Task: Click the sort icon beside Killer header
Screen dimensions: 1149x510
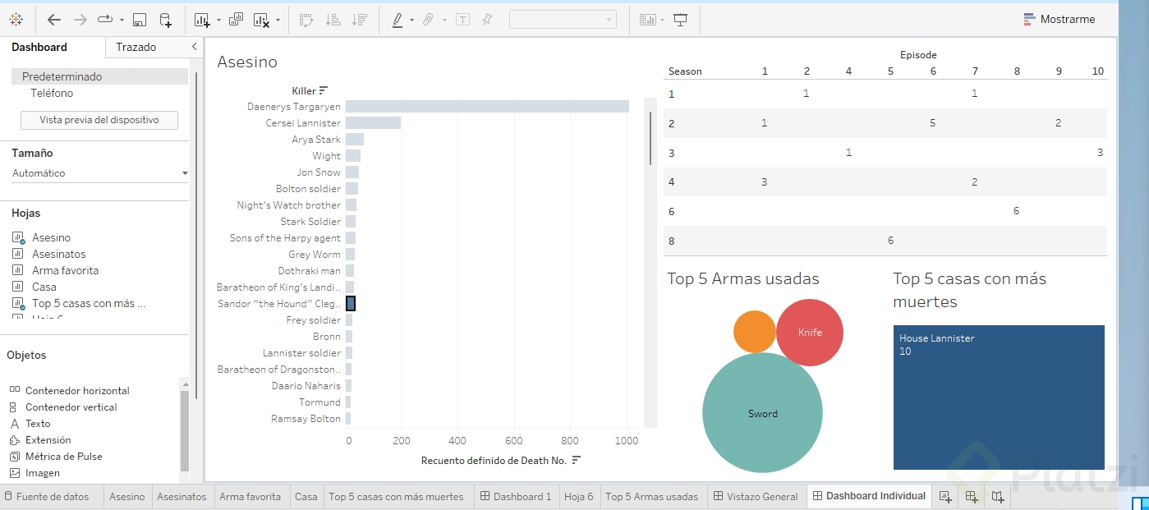Action: [324, 90]
